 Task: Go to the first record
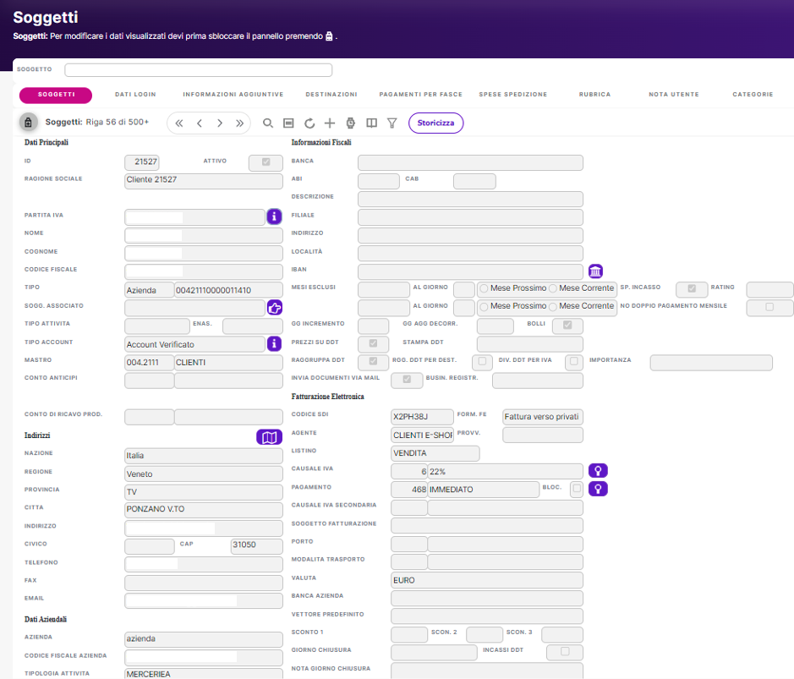179,123
